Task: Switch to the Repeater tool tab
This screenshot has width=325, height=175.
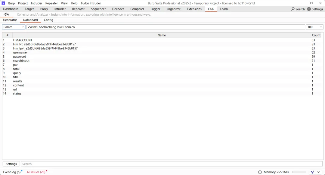Action: coord(78,9)
